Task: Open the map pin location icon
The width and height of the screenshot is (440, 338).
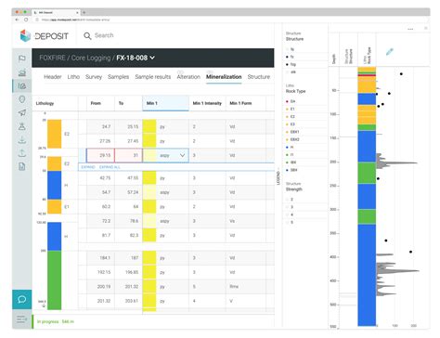Action: 22,99
